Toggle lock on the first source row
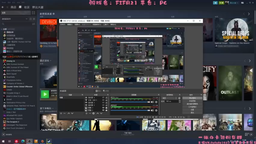 pyautogui.click(x=107, y=98)
